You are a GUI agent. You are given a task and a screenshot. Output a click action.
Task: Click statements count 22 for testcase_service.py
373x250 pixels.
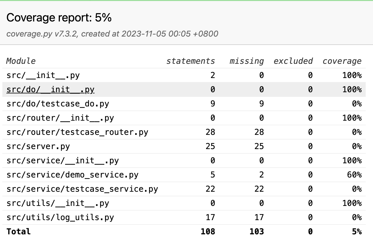click(x=210, y=189)
